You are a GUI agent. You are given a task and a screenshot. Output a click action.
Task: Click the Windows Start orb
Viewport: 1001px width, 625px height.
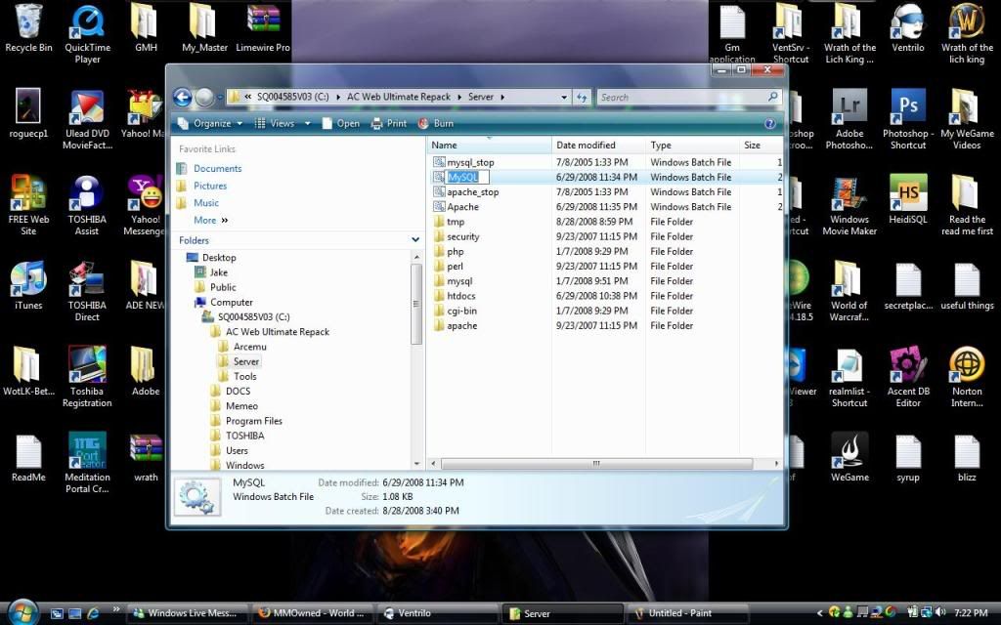[x=23, y=612]
